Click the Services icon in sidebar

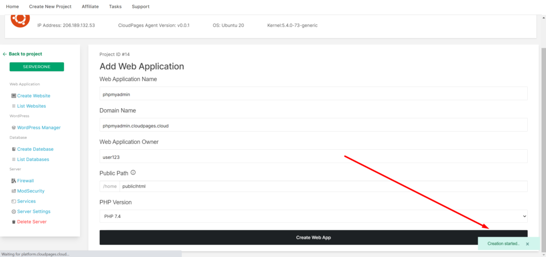tap(13, 202)
